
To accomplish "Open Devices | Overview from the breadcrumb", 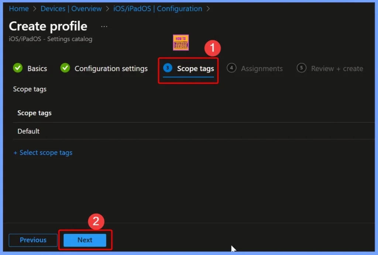I will pyautogui.click(x=71, y=8).
